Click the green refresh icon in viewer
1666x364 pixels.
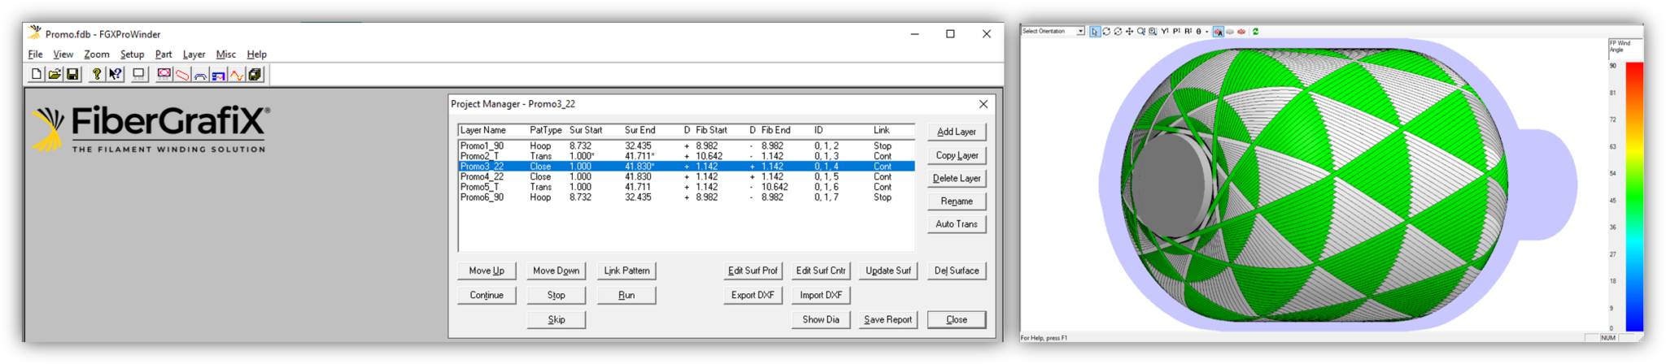[x=1255, y=32]
